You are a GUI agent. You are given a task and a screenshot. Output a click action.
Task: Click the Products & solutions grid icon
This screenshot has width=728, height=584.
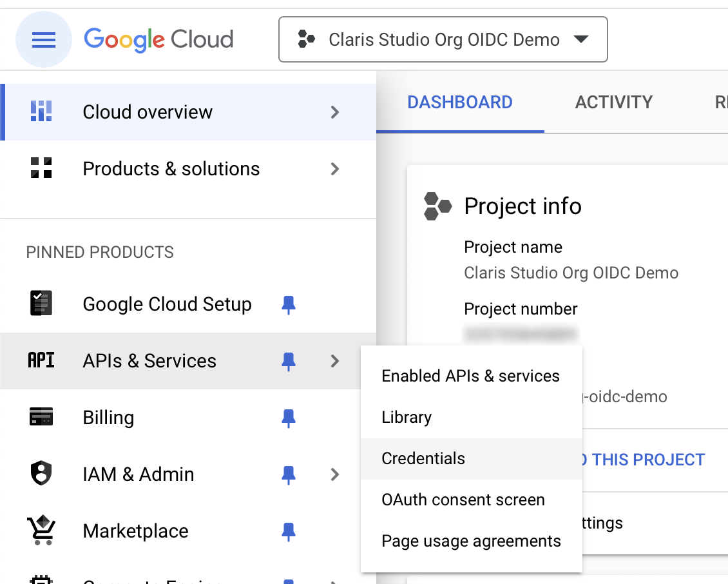[41, 168]
